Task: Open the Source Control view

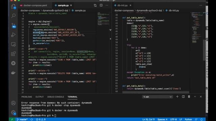Action: pyautogui.click(x=13, y=26)
